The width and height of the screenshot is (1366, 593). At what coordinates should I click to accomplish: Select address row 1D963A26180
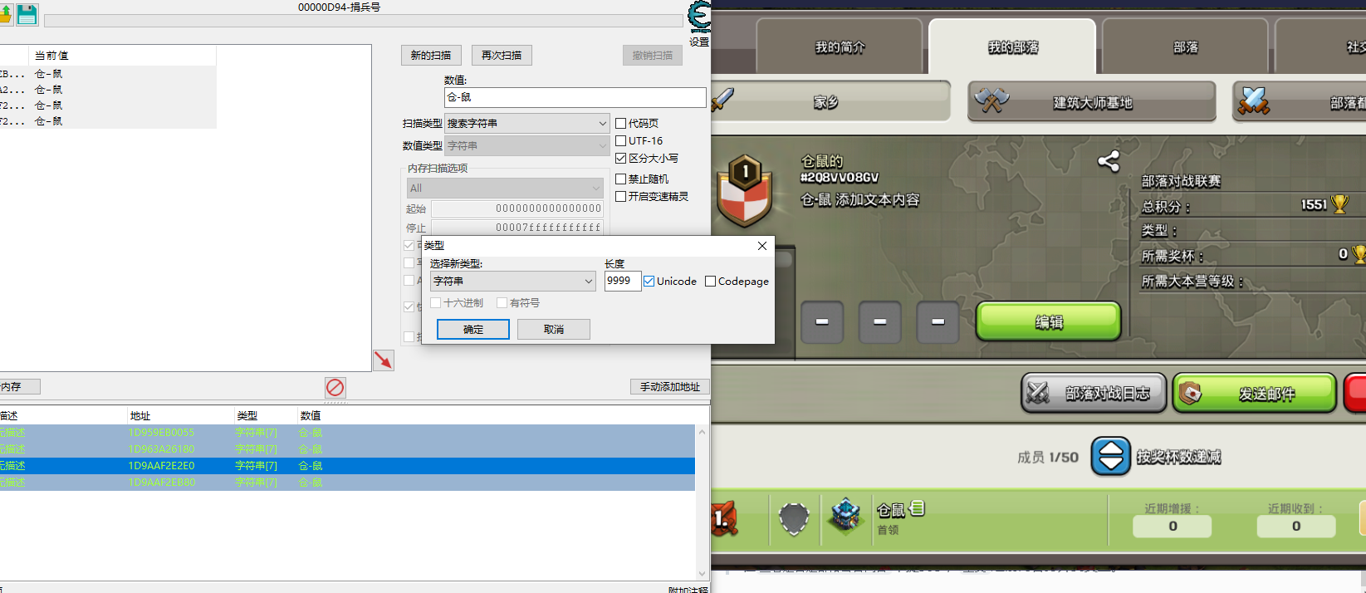[x=347, y=449]
